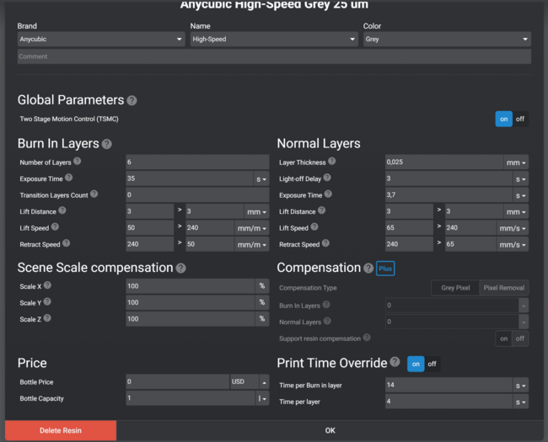Click the help icon beside Compensation heading
The image size is (548, 442).
click(x=368, y=268)
